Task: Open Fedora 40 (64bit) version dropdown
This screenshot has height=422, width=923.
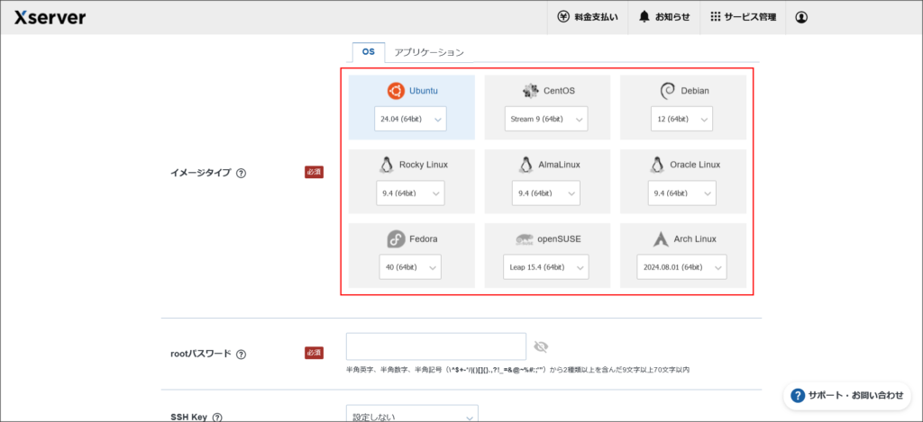Action: tap(410, 267)
